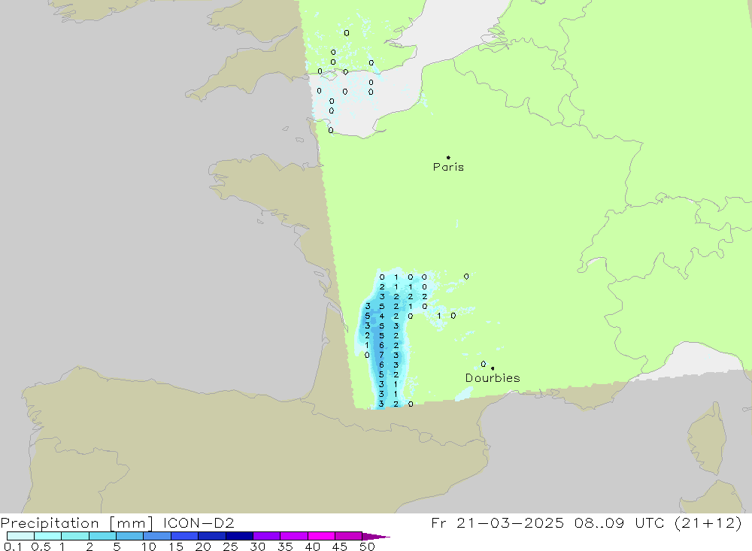Pick the 2–5 mm legend swatch

tap(102, 536)
